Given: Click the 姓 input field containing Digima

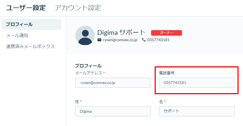Looking at the screenshot, I should (113, 111).
